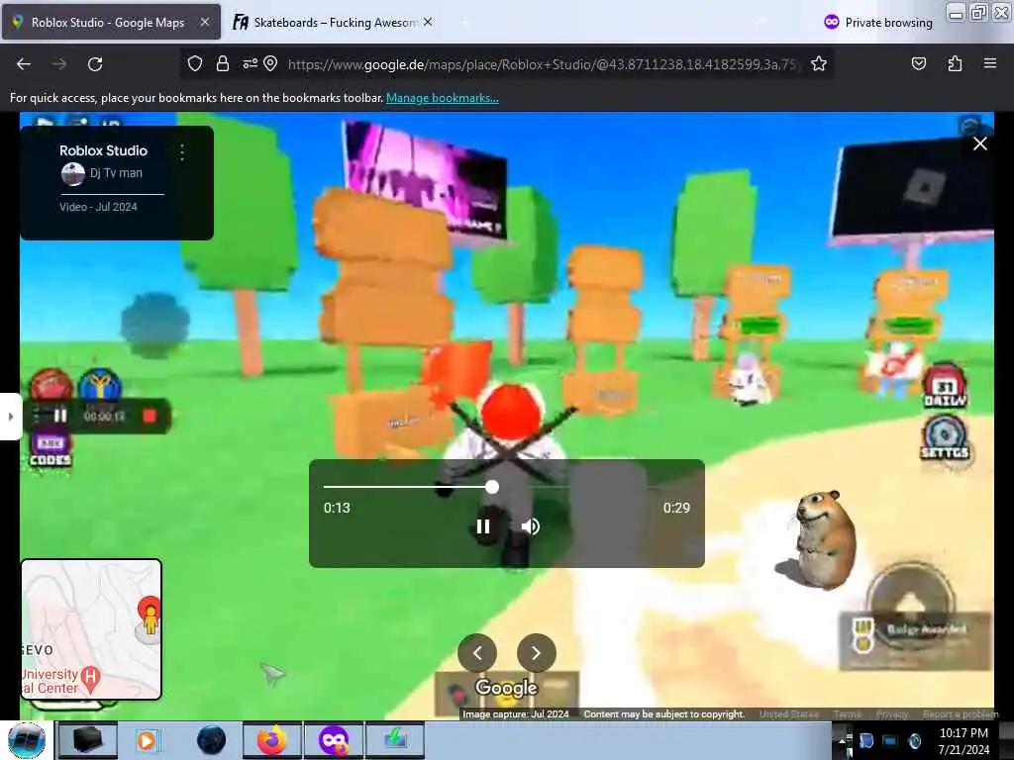The width and height of the screenshot is (1014, 760).
Task: Go to the previous photo
Action: coord(477,653)
